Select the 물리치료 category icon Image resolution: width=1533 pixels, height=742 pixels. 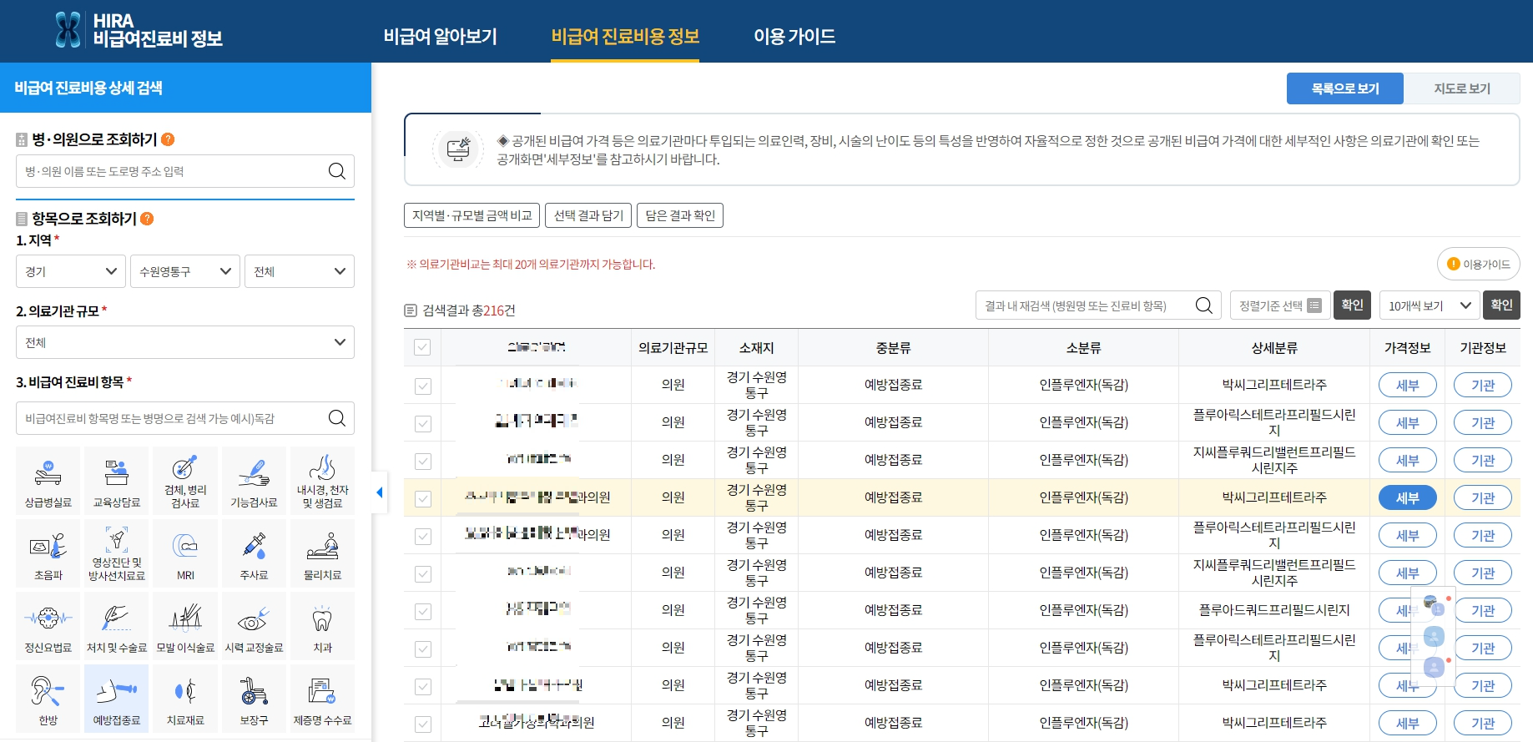click(x=323, y=553)
